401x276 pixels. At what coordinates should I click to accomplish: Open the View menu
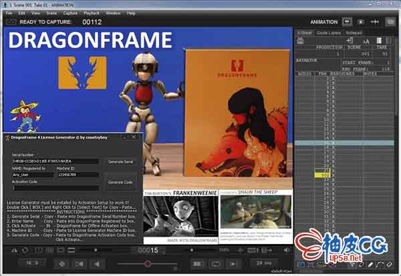[x=36, y=13]
